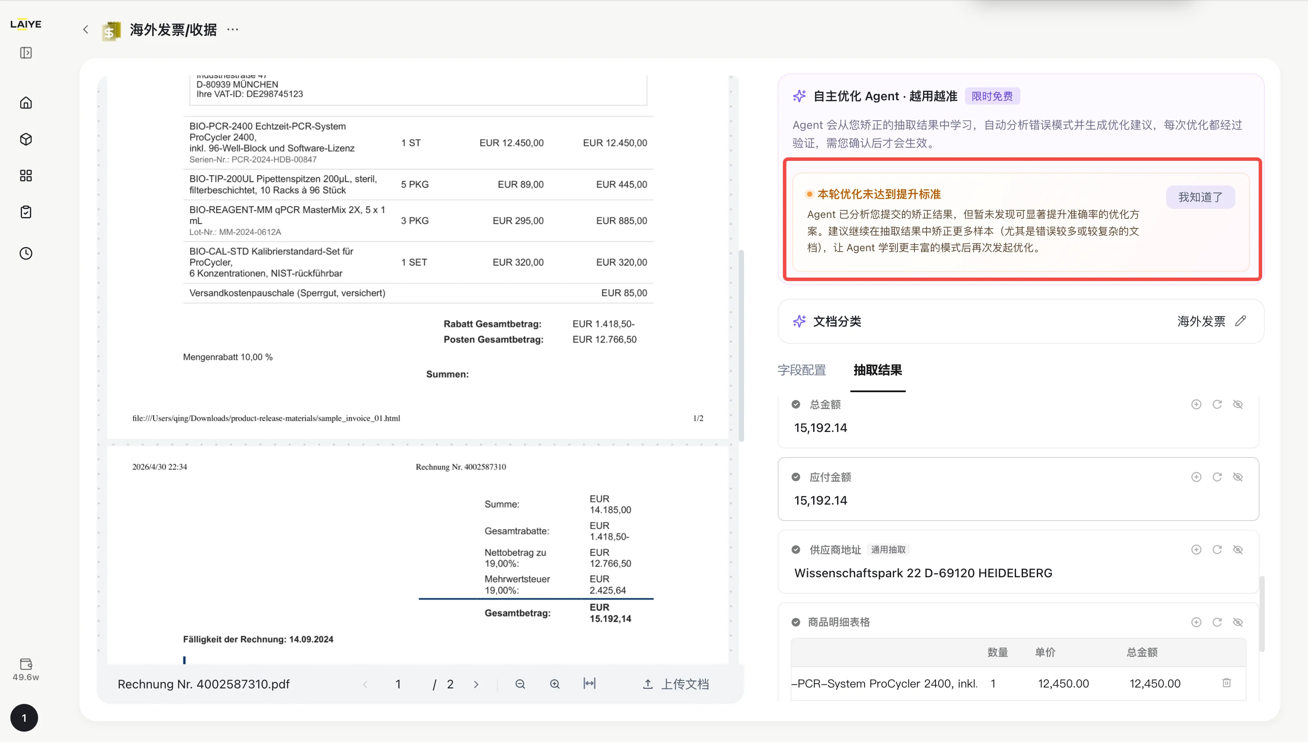The image size is (1308, 742).
Task: Click Fälligkeit der Rechnung: 14.09.2024 text
Action: tap(258, 639)
